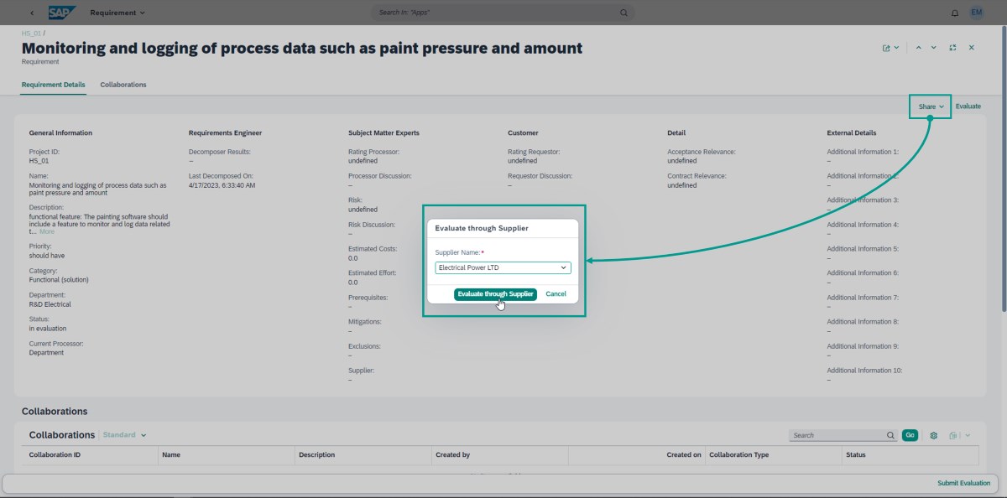Click the 'Subject Matter Experts' section heading
1007x498 pixels.
383,133
